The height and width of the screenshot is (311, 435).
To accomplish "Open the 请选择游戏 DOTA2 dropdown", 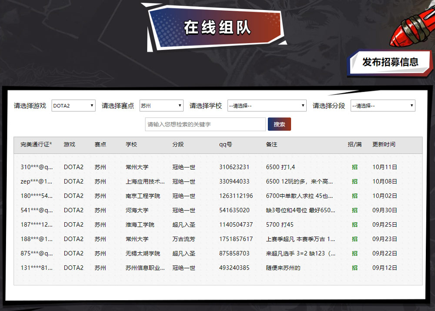I will (x=73, y=105).
